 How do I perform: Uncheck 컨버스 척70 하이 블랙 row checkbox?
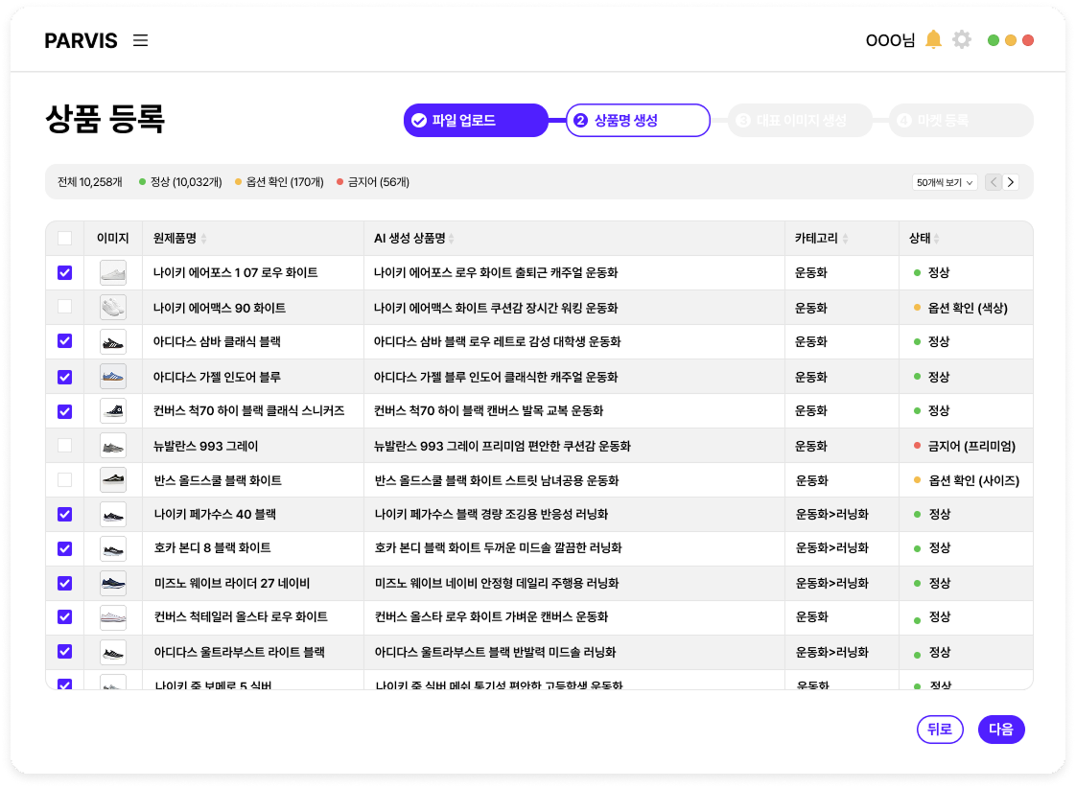64,411
